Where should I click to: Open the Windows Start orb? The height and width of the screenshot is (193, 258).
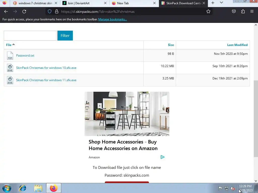click(7, 188)
